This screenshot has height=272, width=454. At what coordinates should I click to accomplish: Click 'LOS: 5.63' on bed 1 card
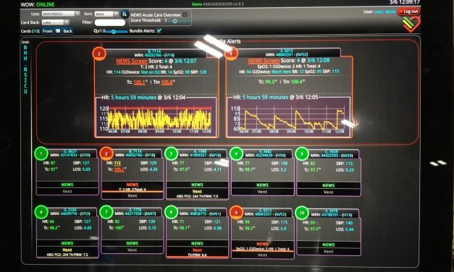[82, 169]
